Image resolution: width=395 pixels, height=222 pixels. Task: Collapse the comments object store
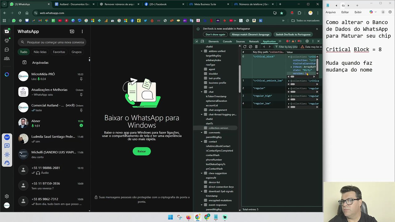(x=202, y=133)
